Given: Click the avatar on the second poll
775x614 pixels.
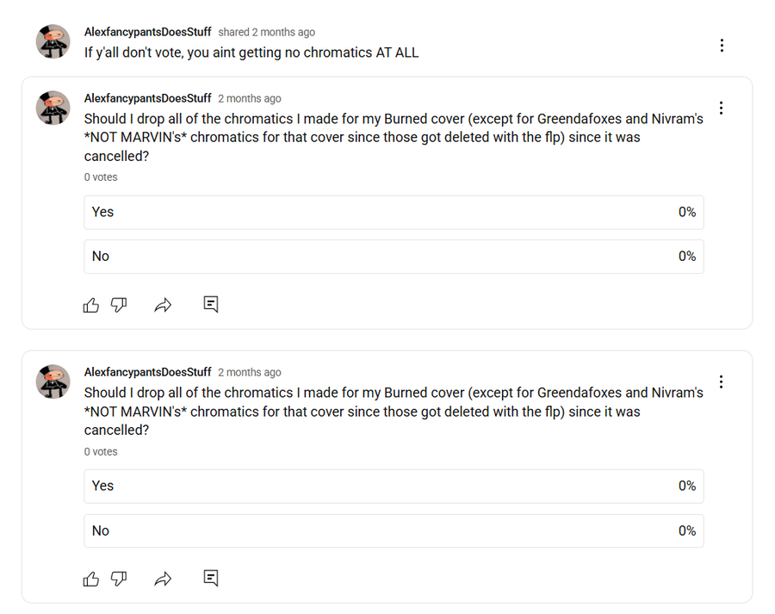Looking at the screenshot, I should pyautogui.click(x=53, y=381).
